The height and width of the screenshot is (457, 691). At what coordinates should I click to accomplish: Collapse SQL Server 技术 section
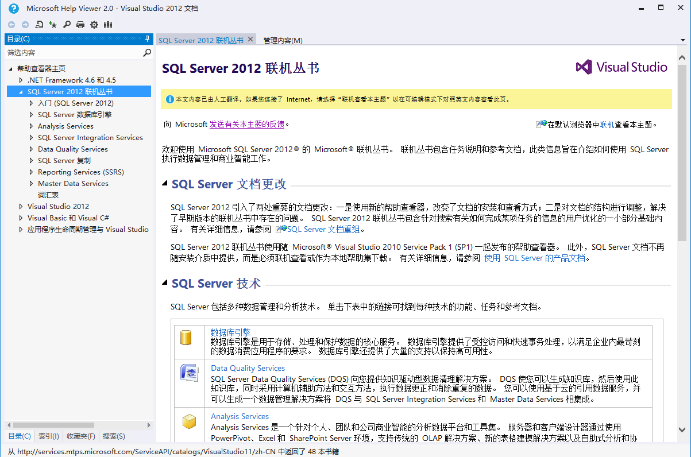(165, 283)
